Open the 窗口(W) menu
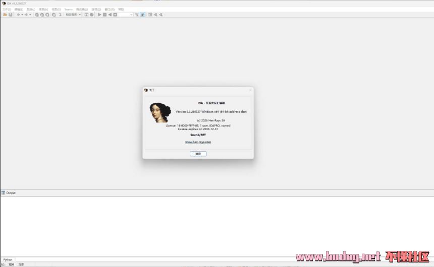This screenshot has height=267, width=434. tap(110, 10)
